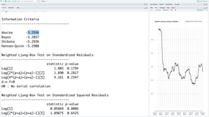Click the 'd.o.f=0' line

coord(8,82)
